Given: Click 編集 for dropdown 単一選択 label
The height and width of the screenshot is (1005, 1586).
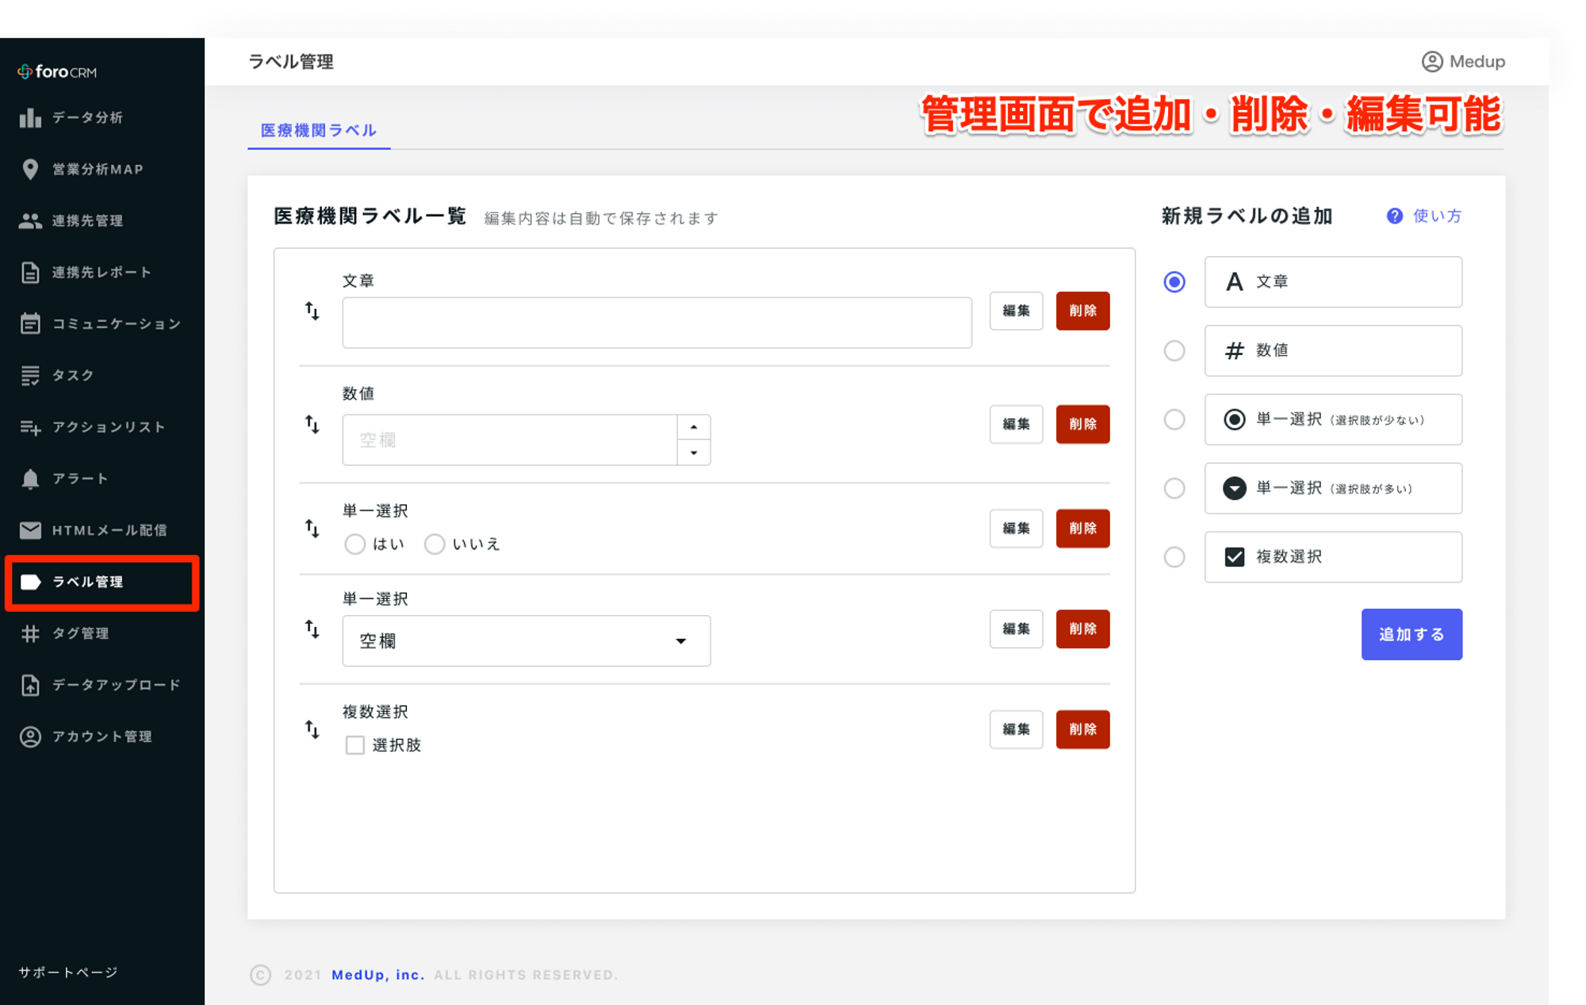Looking at the screenshot, I should pyautogui.click(x=1016, y=629).
